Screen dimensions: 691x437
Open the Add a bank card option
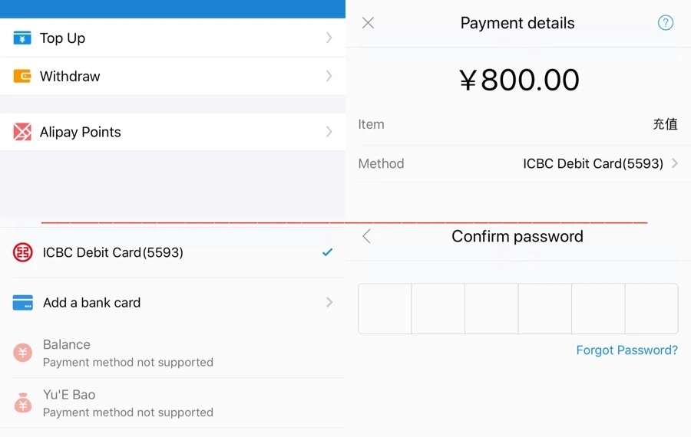tap(92, 303)
